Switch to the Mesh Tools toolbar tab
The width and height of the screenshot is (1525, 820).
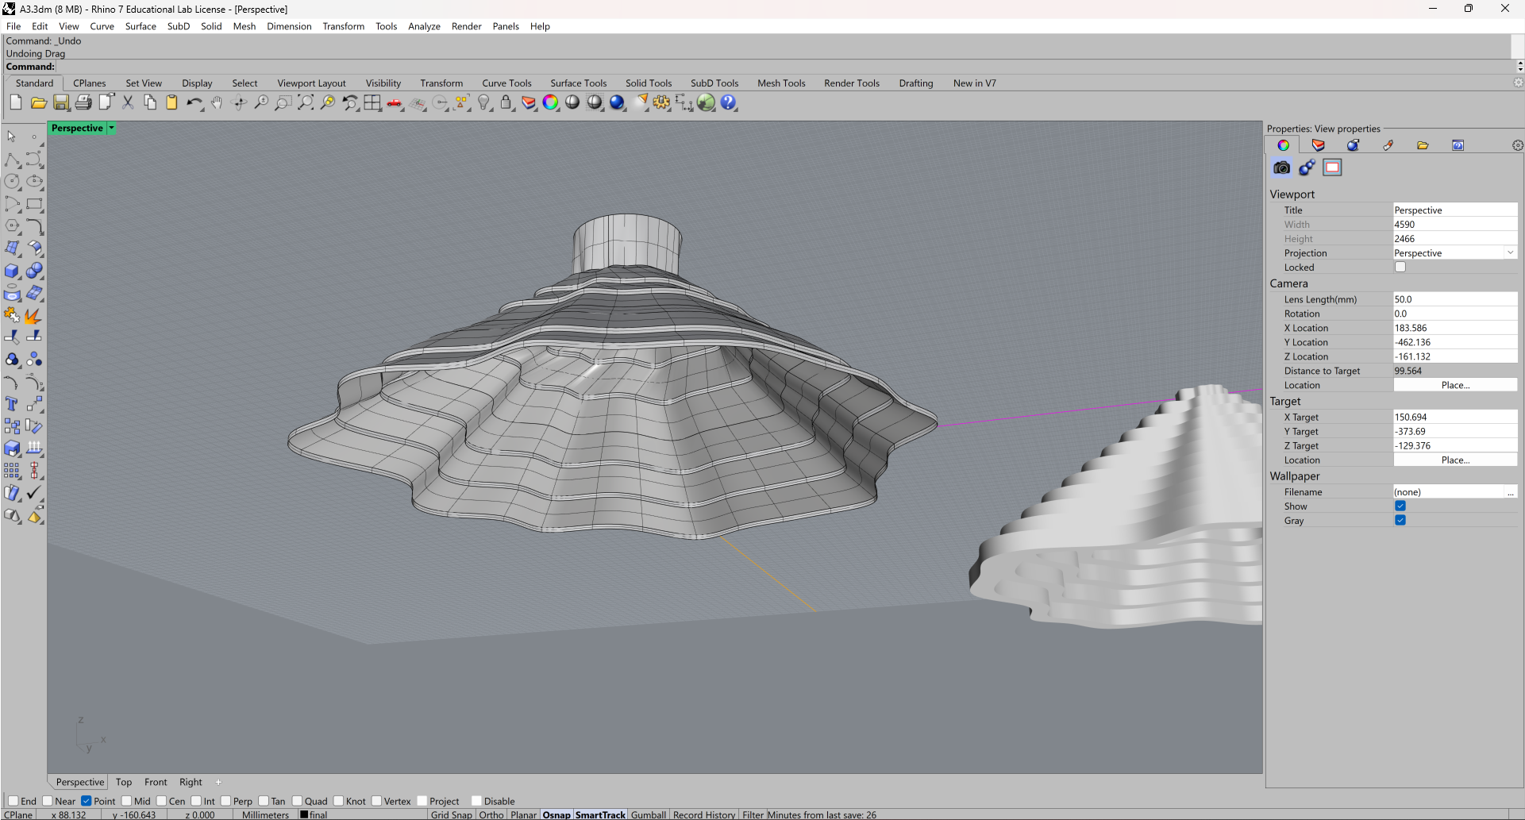[x=781, y=83]
